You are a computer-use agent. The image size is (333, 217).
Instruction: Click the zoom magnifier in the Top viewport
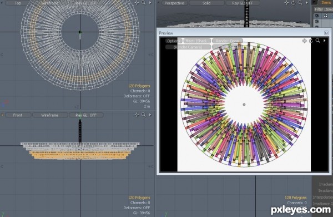(x=144, y=3)
